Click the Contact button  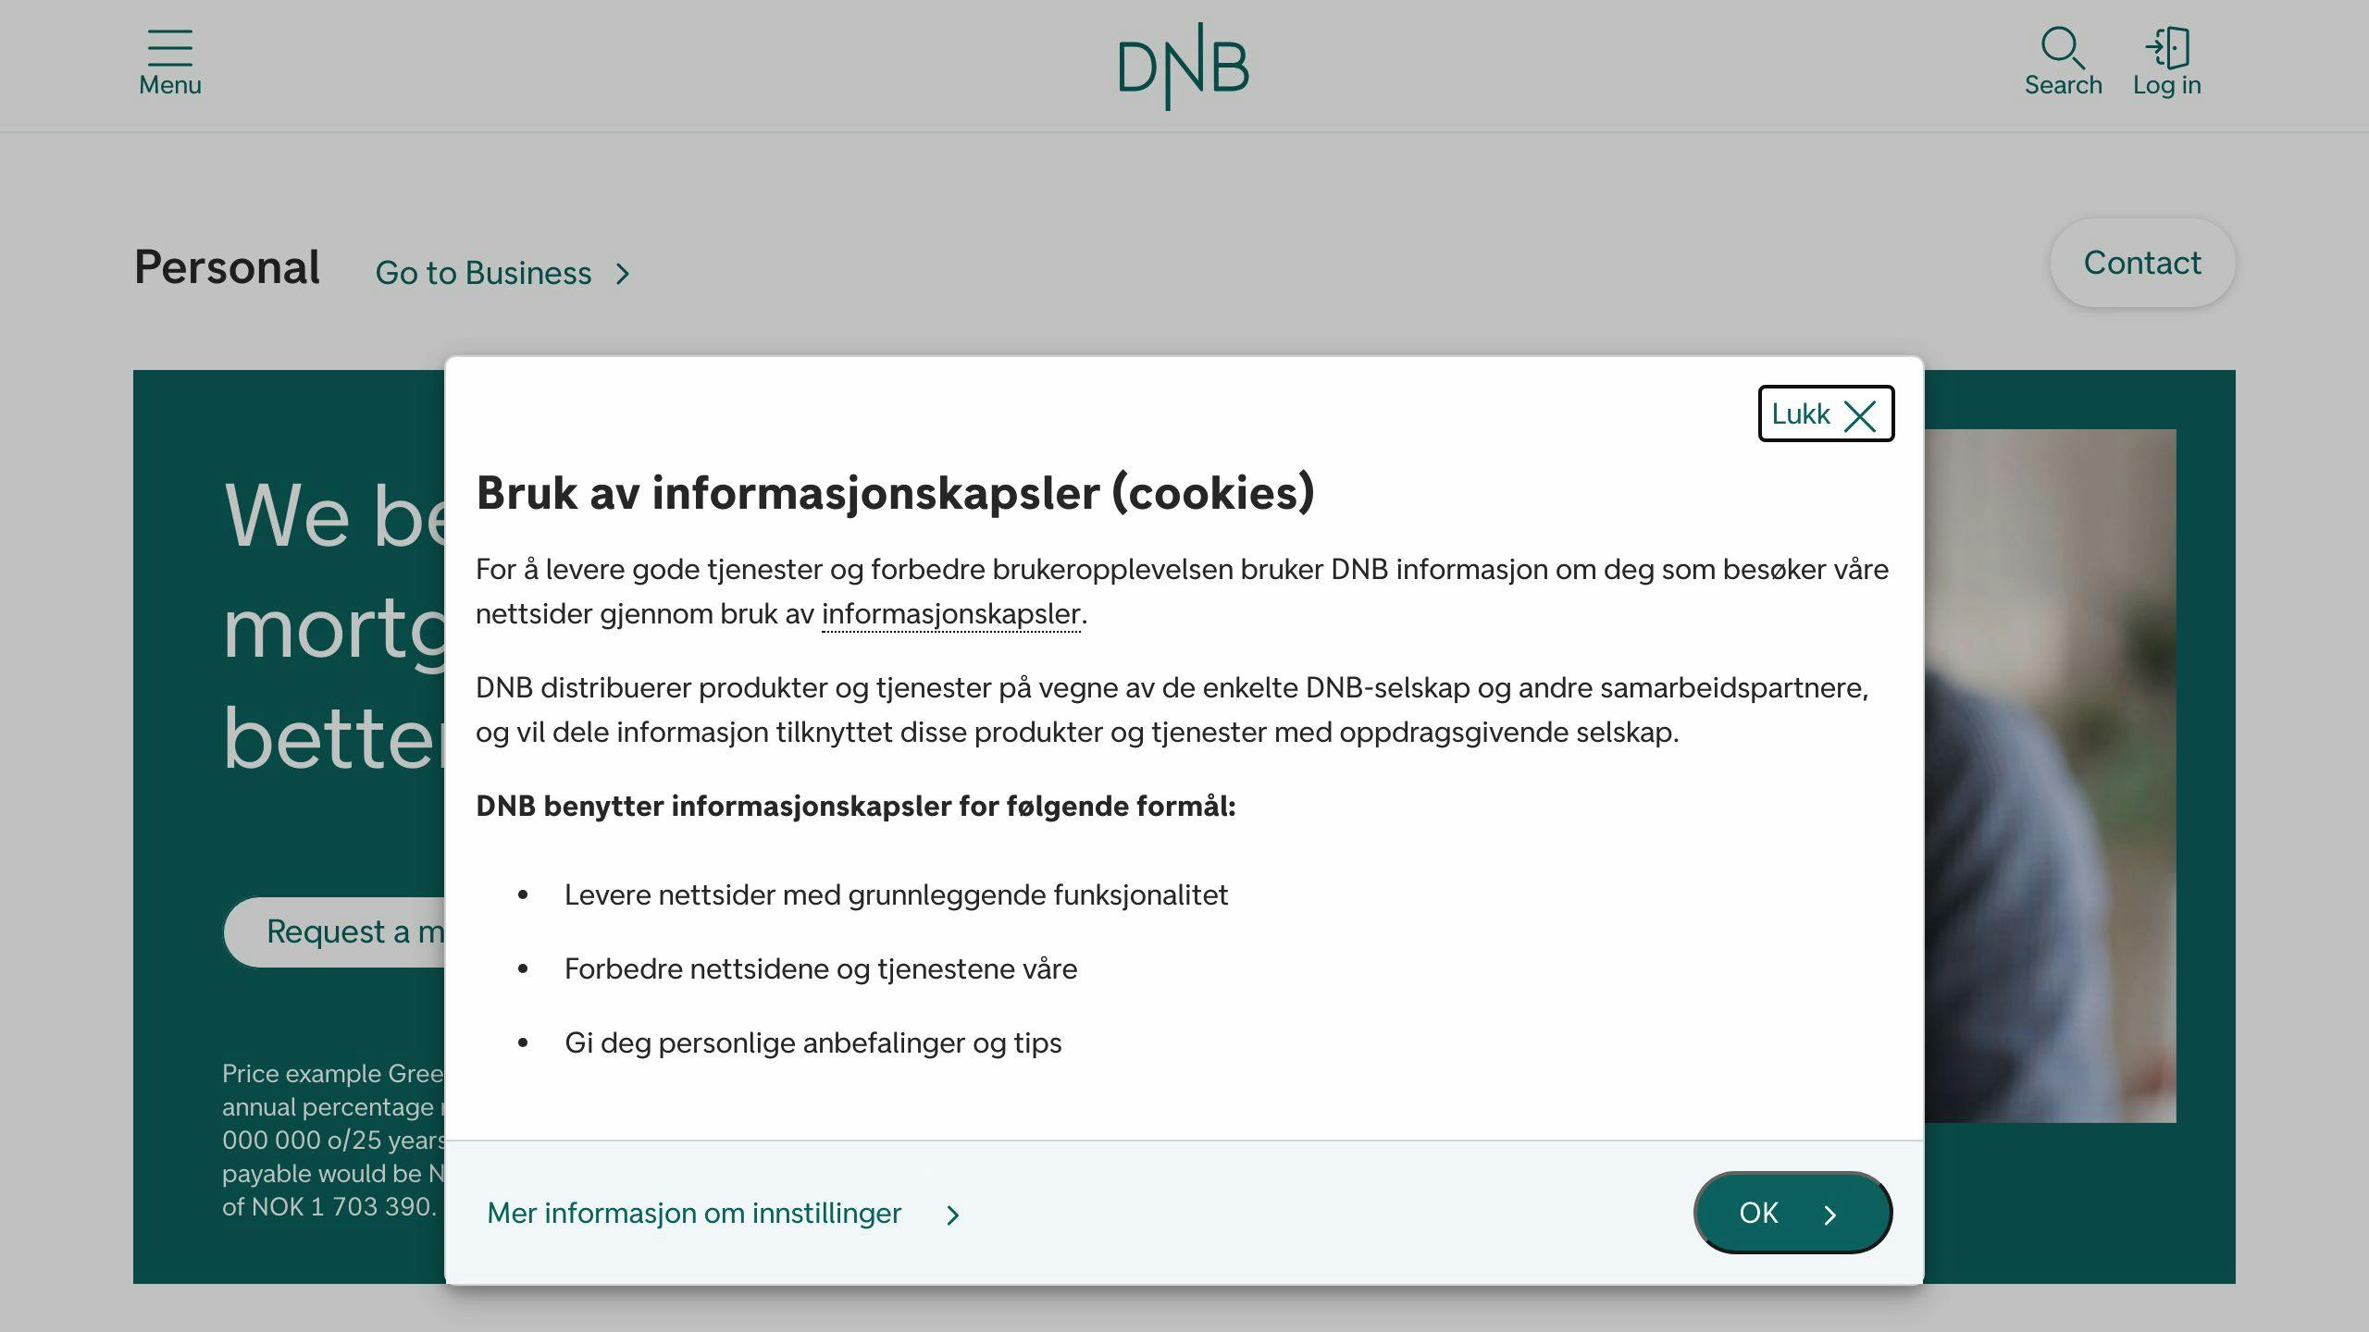[x=2142, y=263]
